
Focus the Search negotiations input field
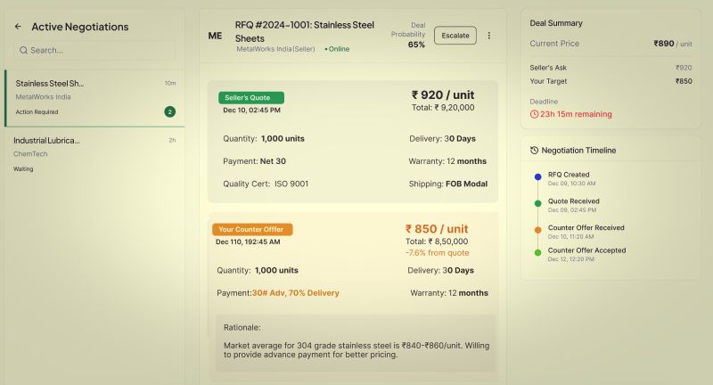98,51
